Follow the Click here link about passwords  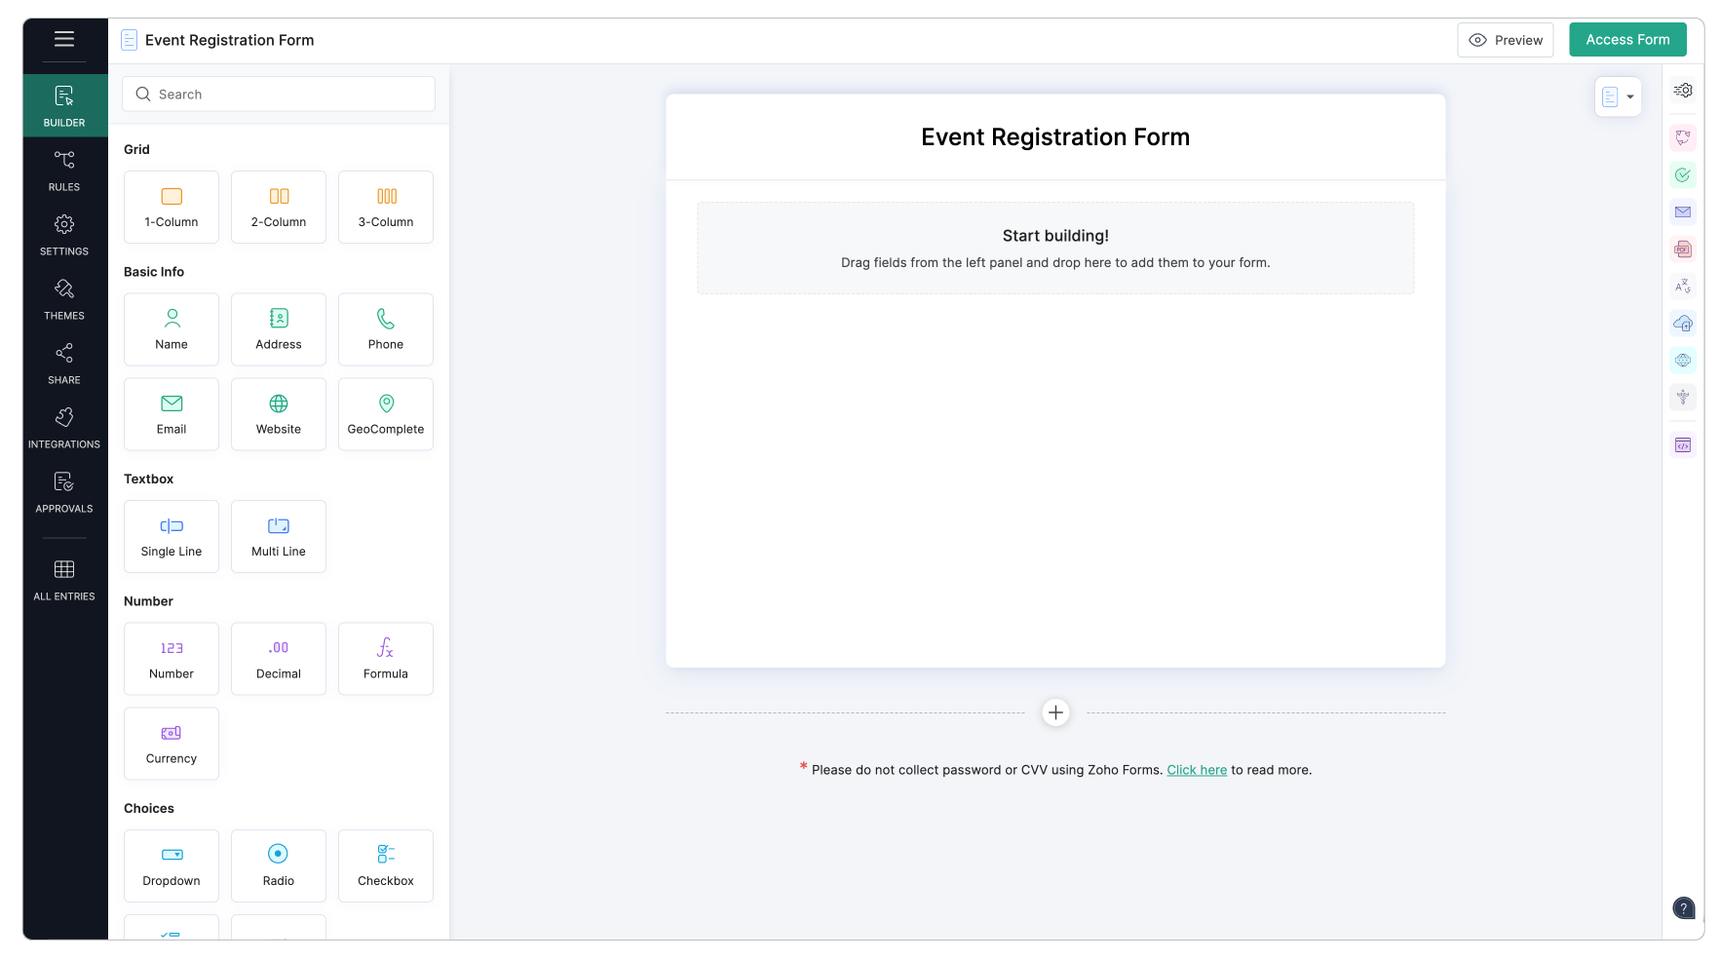point(1197,770)
